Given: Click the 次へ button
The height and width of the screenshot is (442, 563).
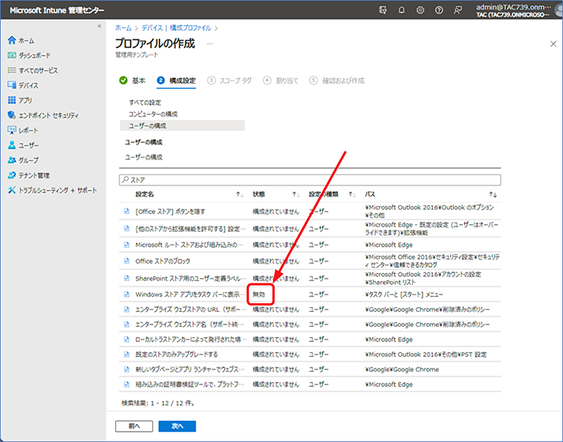Looking at the screenshot, I should point(177,426).
